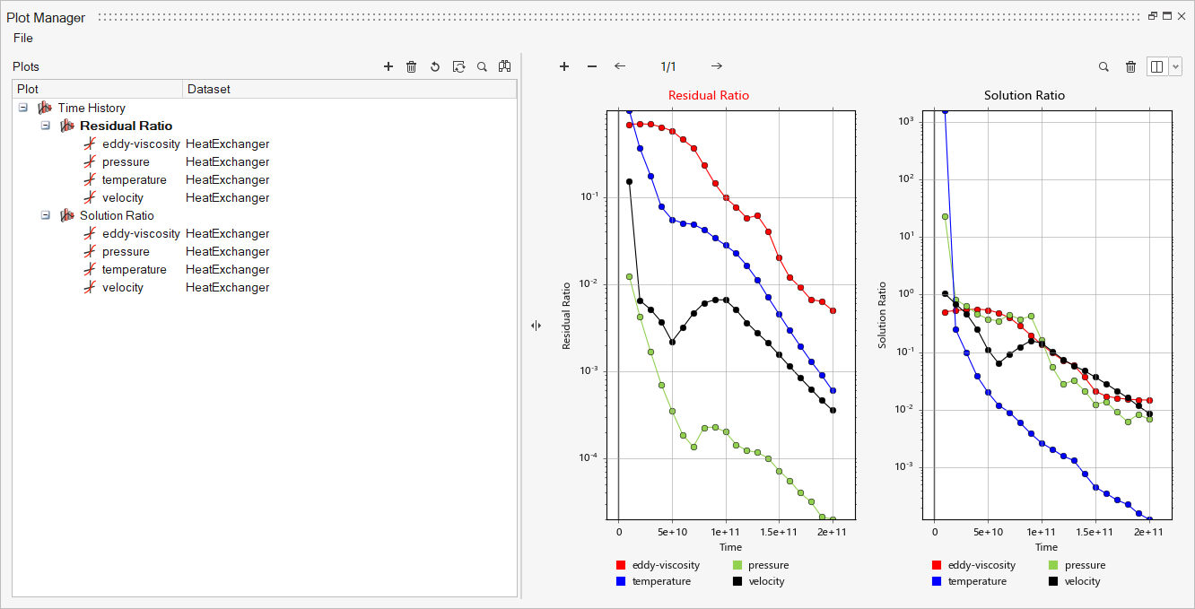
Task: Toggle eddy-viscosity series in Residual Ratio legend
Action: click(665, 565)
